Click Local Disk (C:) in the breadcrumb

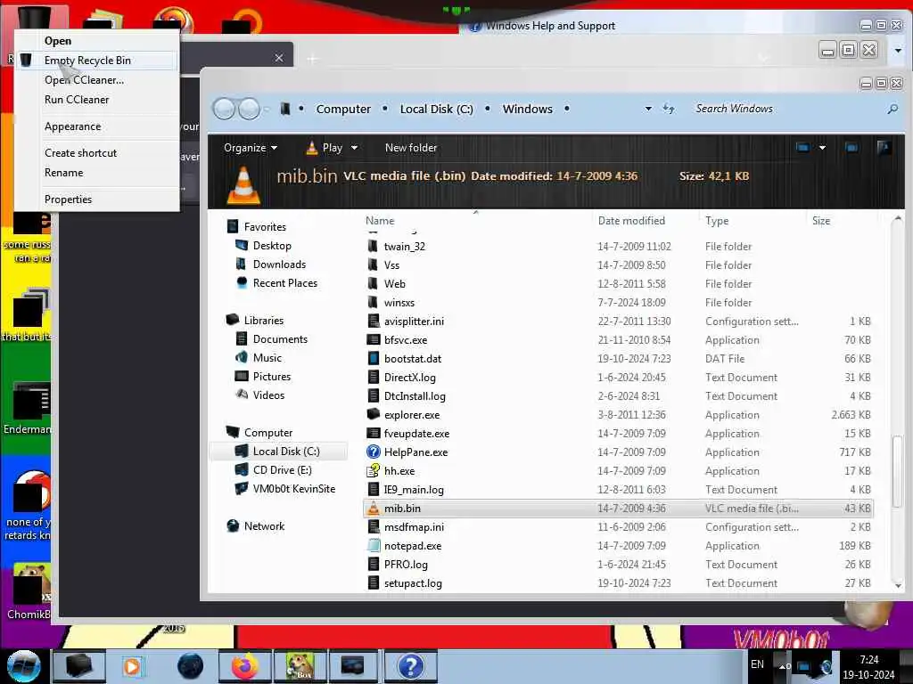click(437, 109)
